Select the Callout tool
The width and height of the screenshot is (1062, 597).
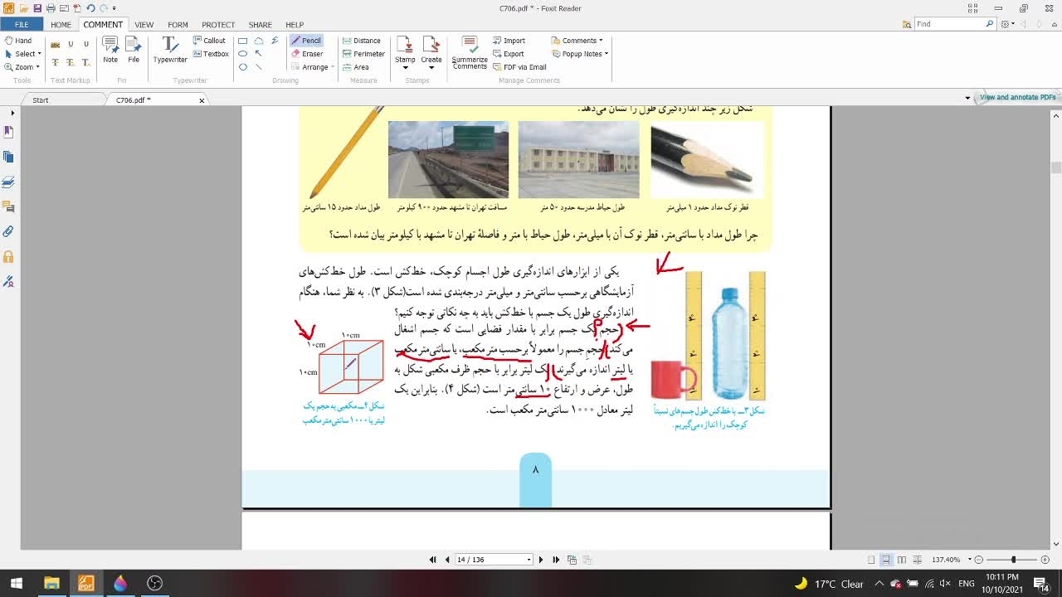tap(209, 41)
